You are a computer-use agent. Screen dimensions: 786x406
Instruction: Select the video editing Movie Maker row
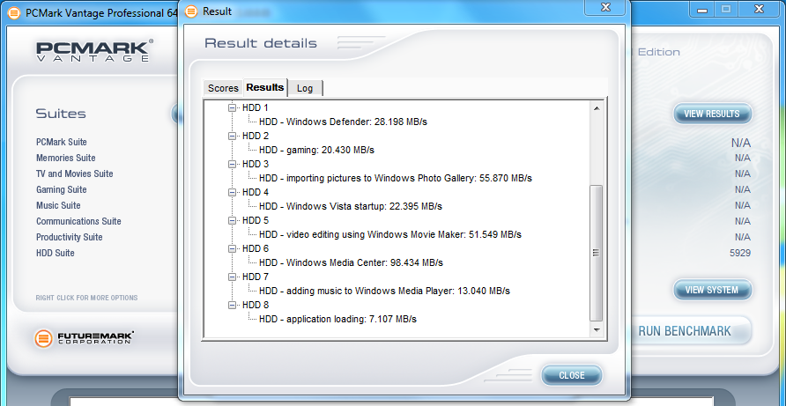[390, 234]
